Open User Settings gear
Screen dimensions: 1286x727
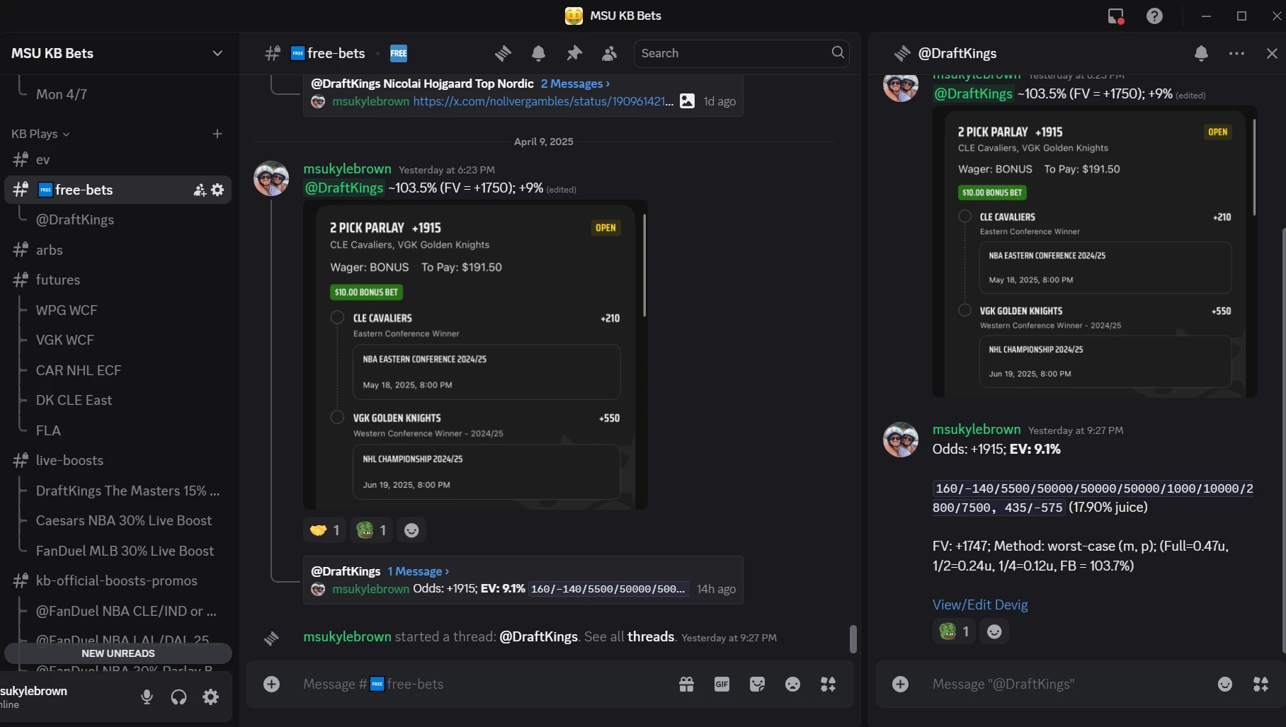pos(210,697)
